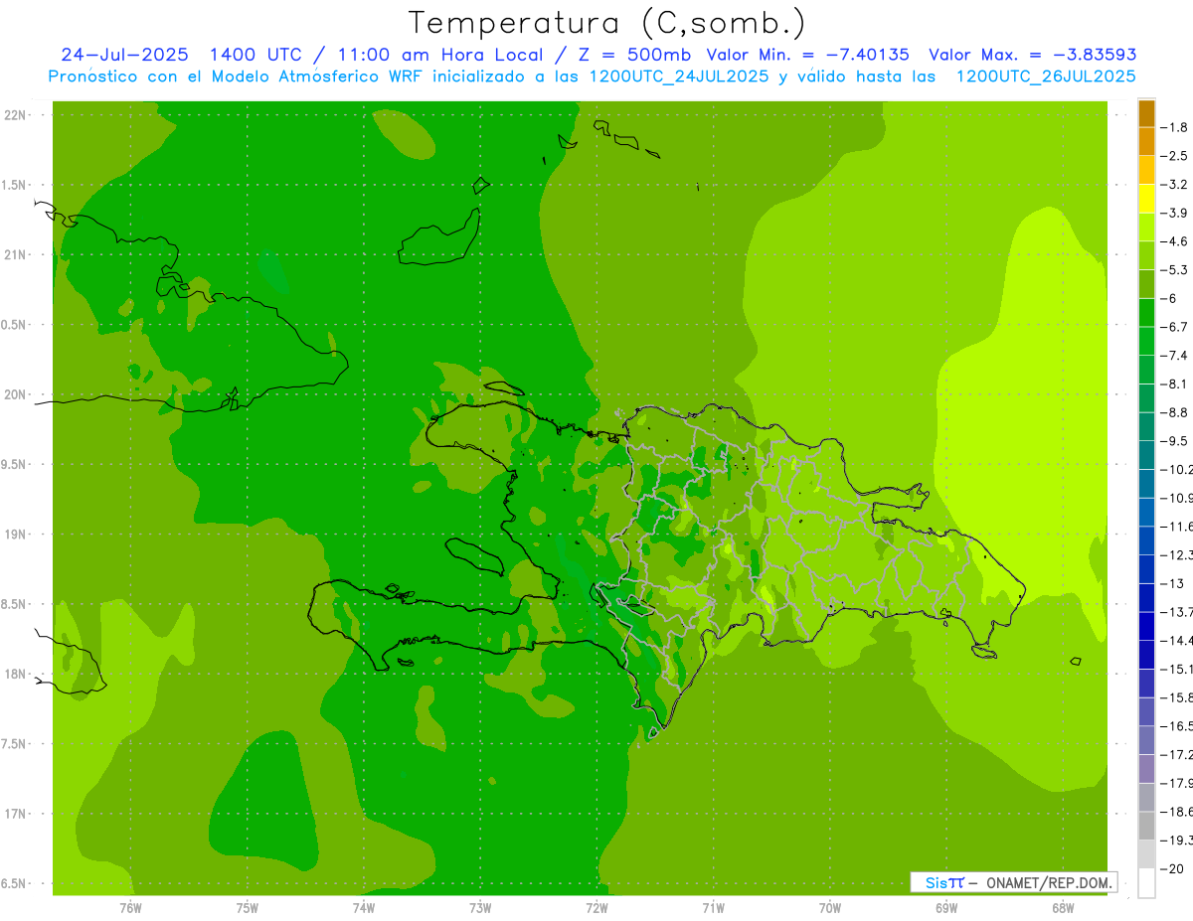This screenshot has height=921, width=1193.
Task: Click the 69W longitude label
Action: pyautogui.click(x=946, y=907)
